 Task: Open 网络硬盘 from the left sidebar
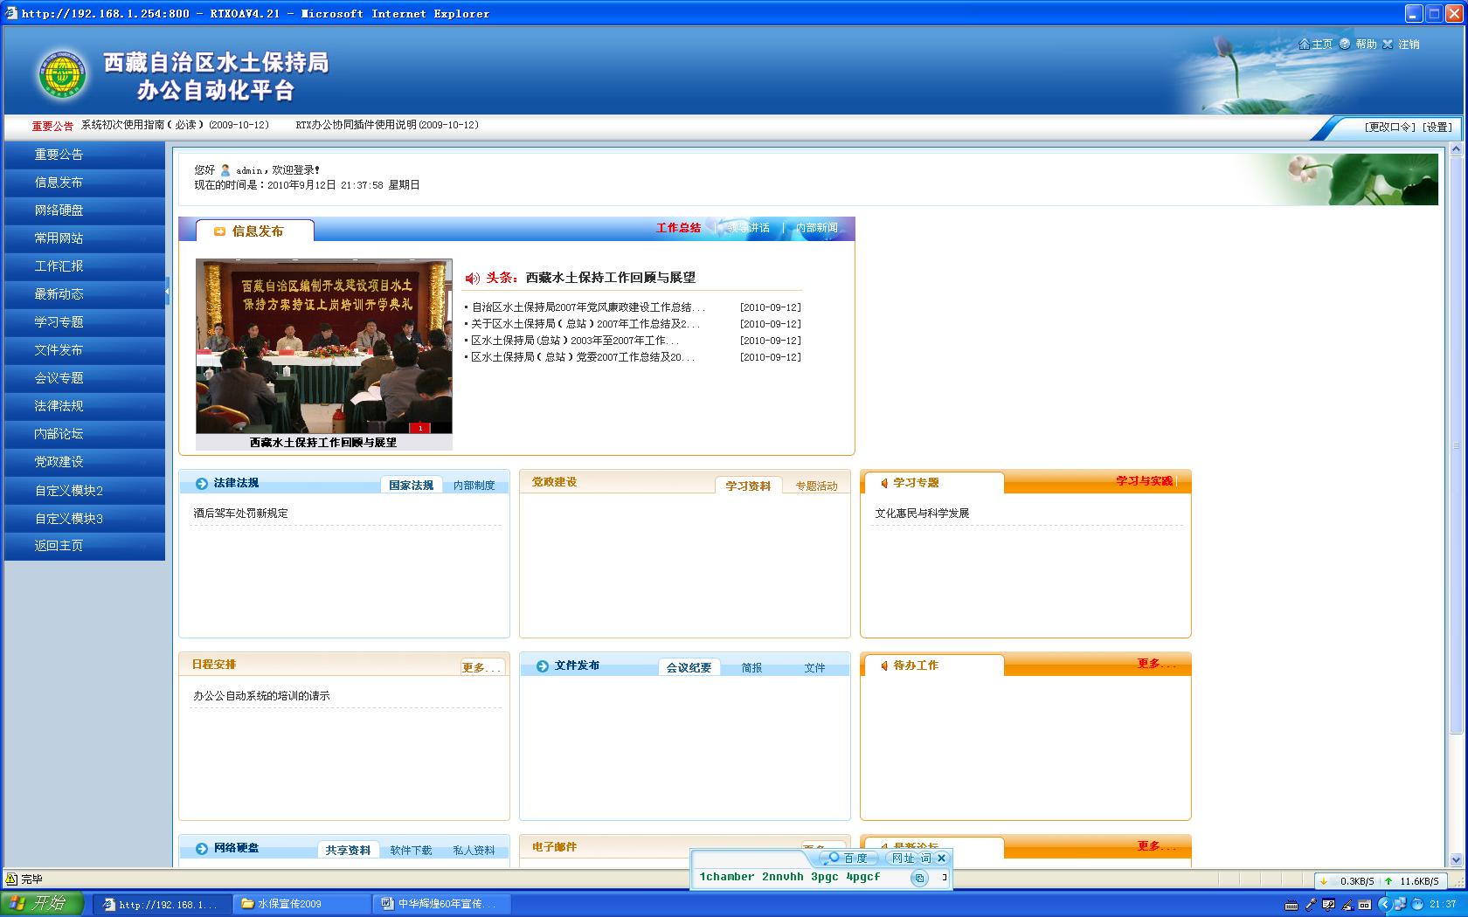[59, 210]
